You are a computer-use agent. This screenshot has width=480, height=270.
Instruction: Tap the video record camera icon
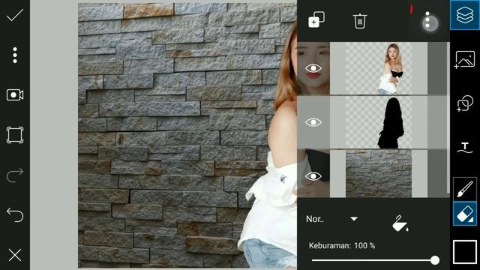[15, 95]
